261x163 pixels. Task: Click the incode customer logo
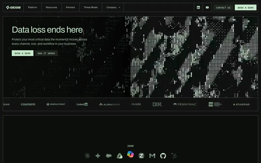pyautogui.click(x=136, y=104)
